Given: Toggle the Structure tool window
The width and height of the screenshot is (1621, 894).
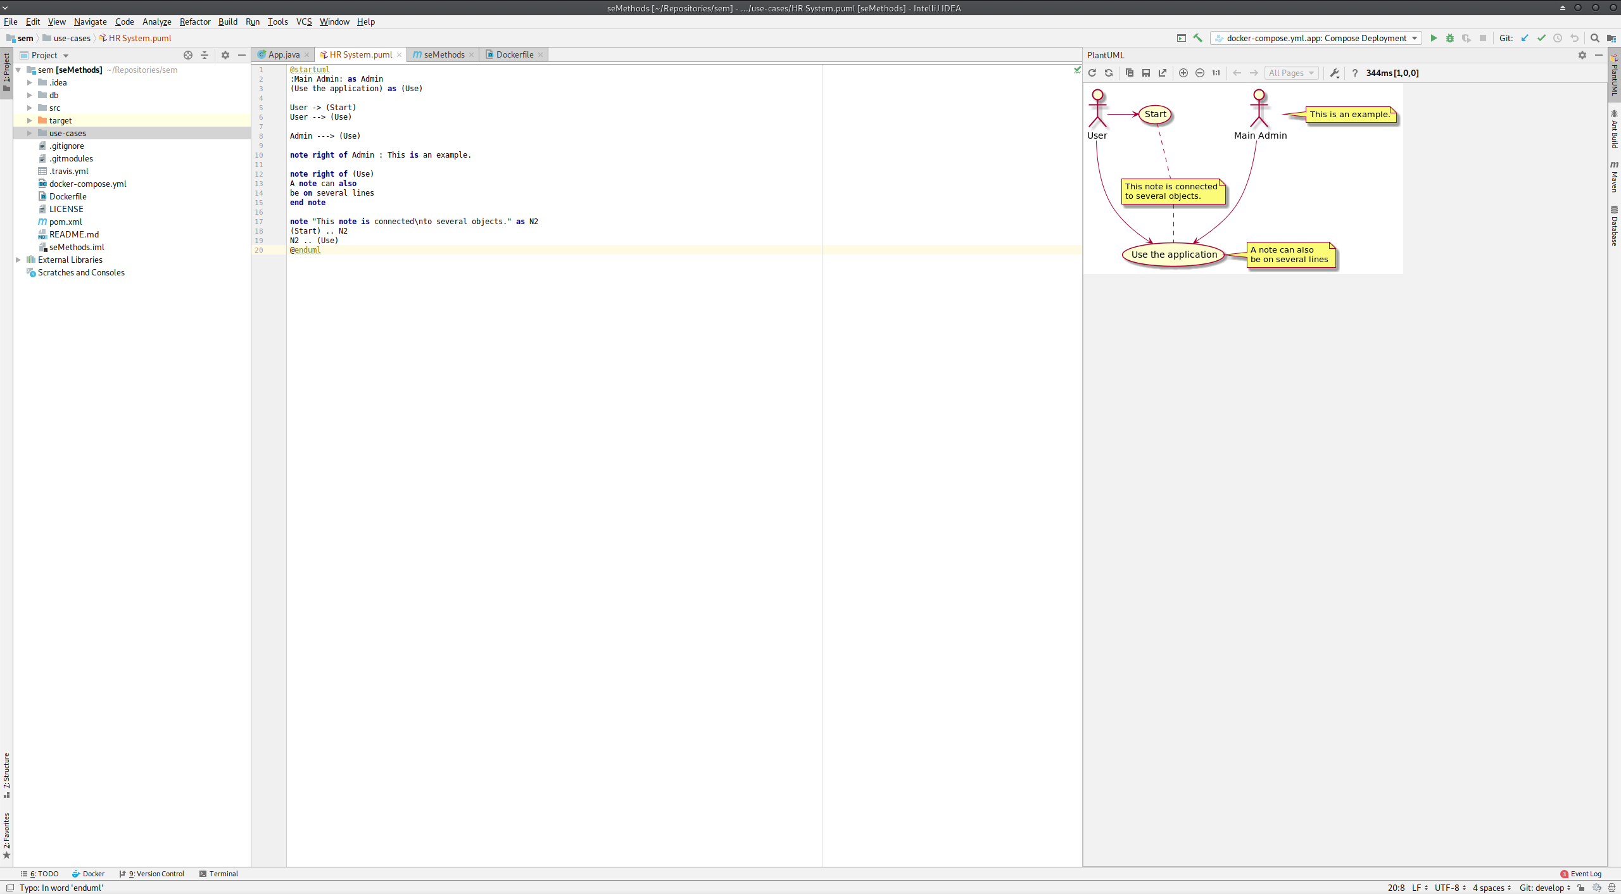Looking at the screenshot, I should 6,775.
